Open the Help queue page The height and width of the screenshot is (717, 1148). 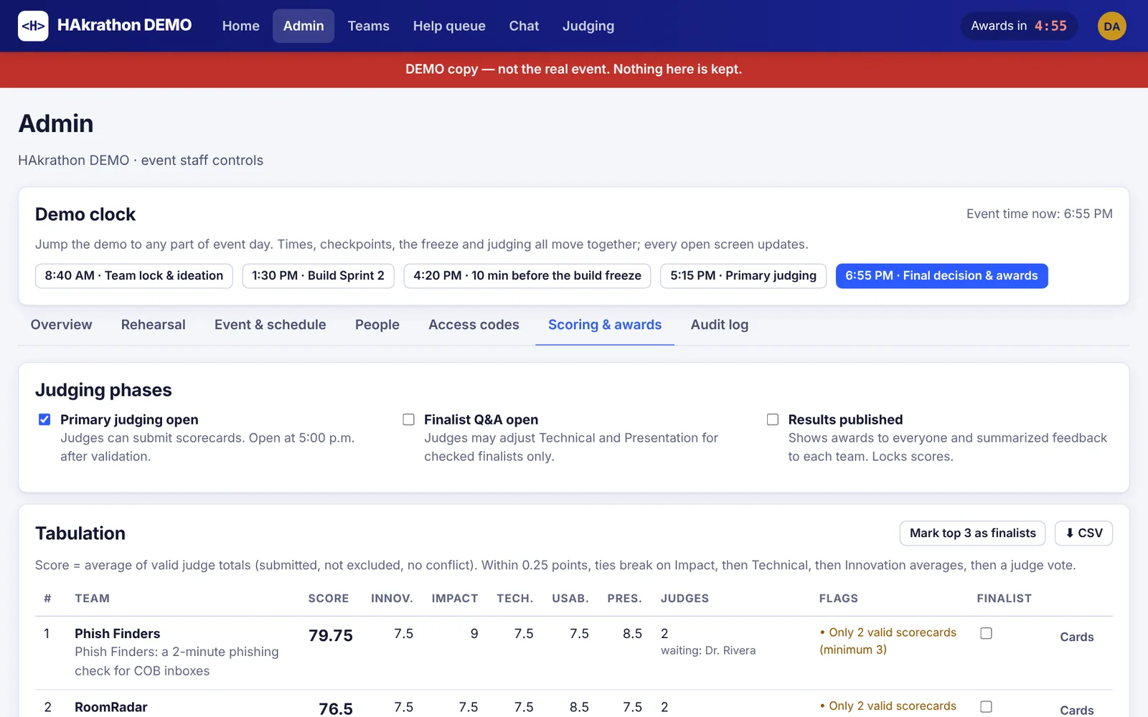tap(449, 26)
